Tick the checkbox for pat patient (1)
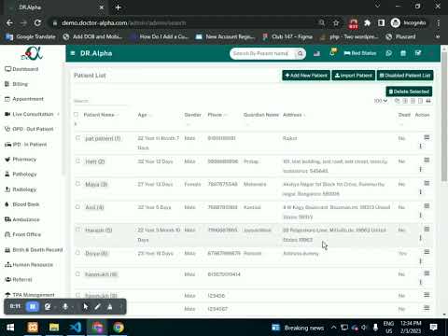The width and height of the screenshot is (448, 336). (77, 138)
